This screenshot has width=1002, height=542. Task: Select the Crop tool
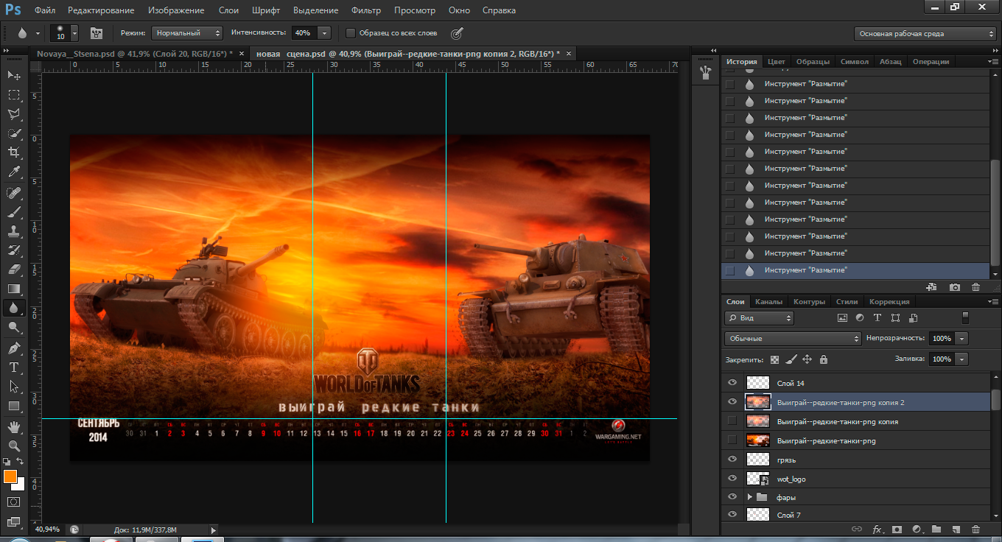pyautogui.click(x=14, y=152)
